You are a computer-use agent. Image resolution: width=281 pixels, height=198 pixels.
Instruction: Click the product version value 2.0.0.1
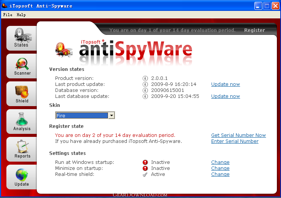(x=159, y=78)
